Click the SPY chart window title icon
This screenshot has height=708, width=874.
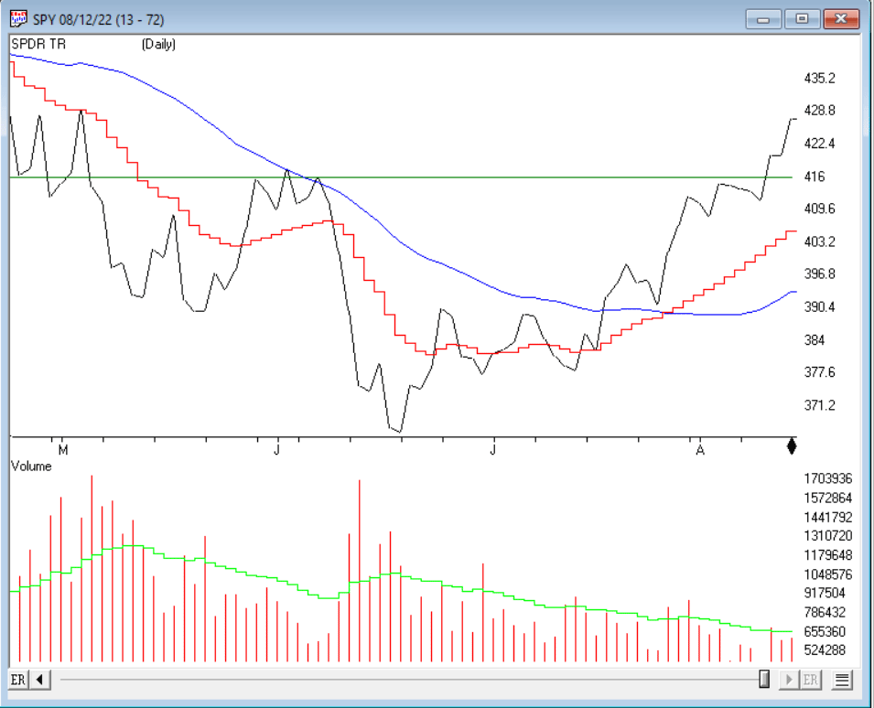click(x=17, y=19)
